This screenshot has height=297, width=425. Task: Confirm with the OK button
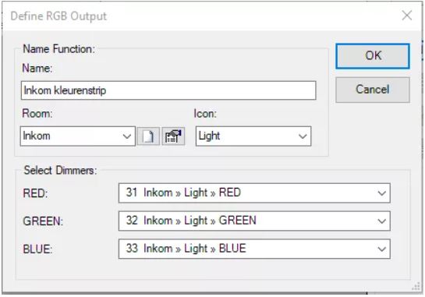[x=373, y=56]
